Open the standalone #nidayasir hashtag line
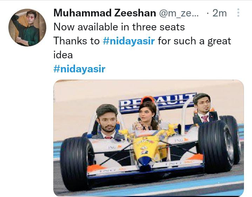Screen dimensions: 252x197 coord(80,69)
